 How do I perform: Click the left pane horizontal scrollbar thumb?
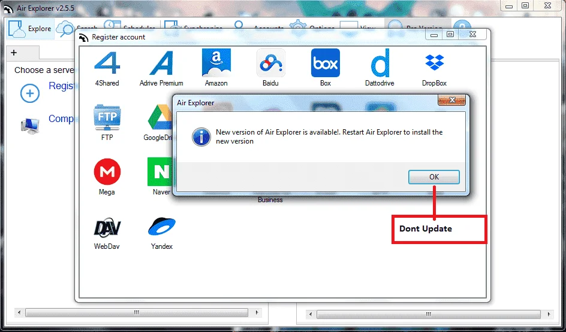pyautogui.click(x=137, y=312)
